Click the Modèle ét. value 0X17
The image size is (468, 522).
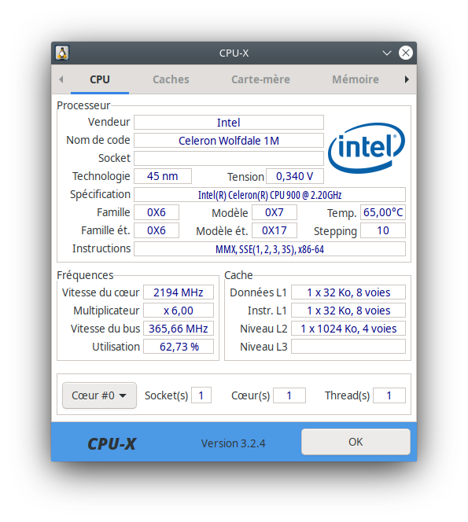275,230
